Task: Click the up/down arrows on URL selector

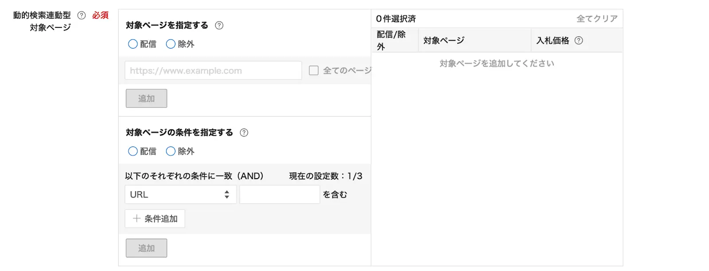Action: click(x=226, y=194)
